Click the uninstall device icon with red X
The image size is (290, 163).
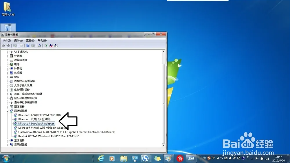click(51, 46)
